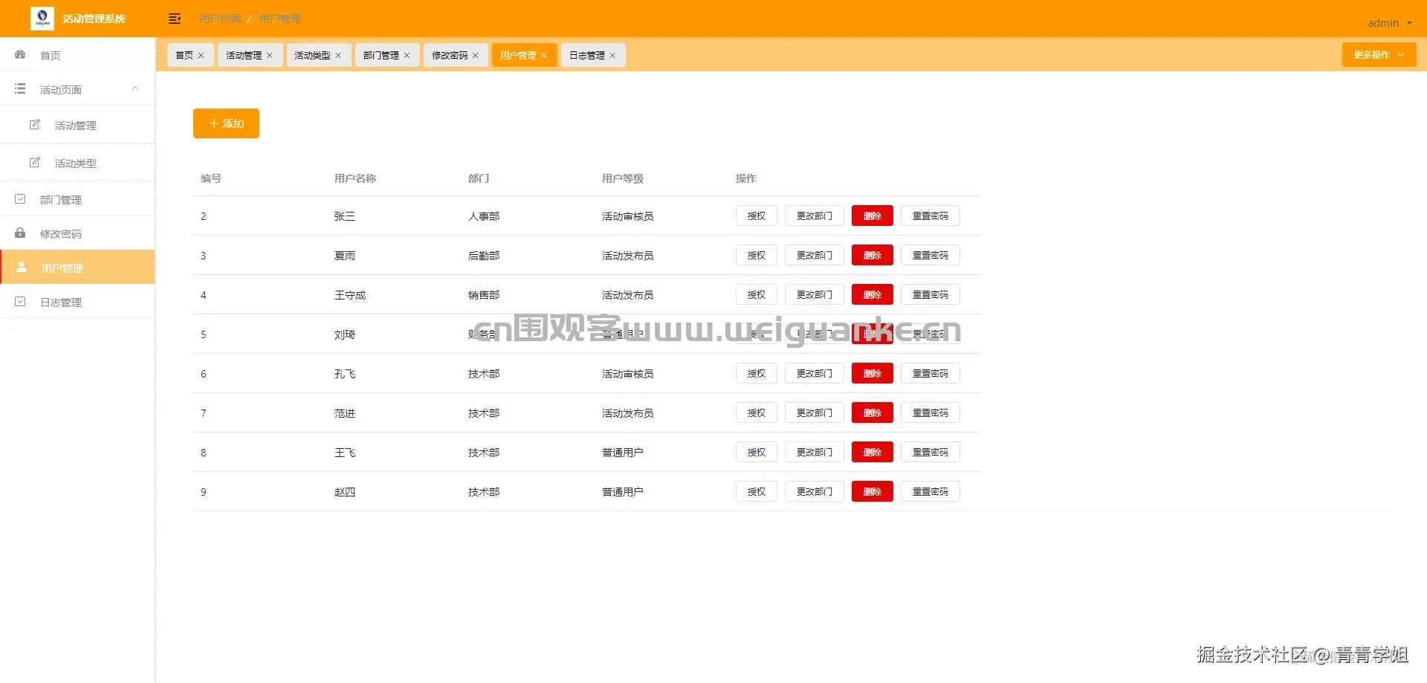This screenshot has height=683, width=1427.
Task: Open the admin user dropdown
Action: 1389,23
